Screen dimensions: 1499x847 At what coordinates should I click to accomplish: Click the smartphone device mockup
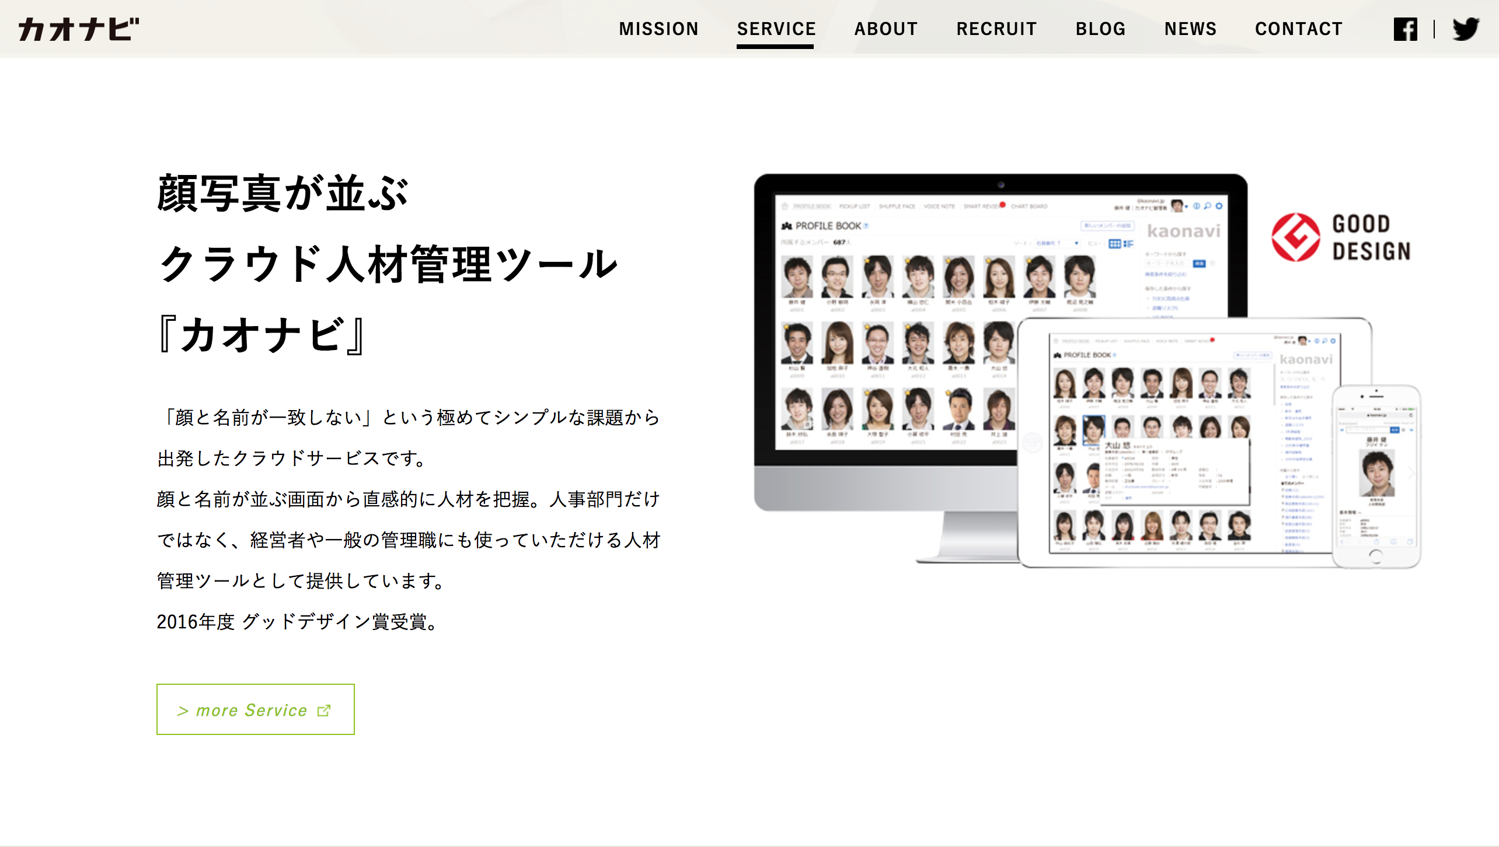[x=1376, y=475]
